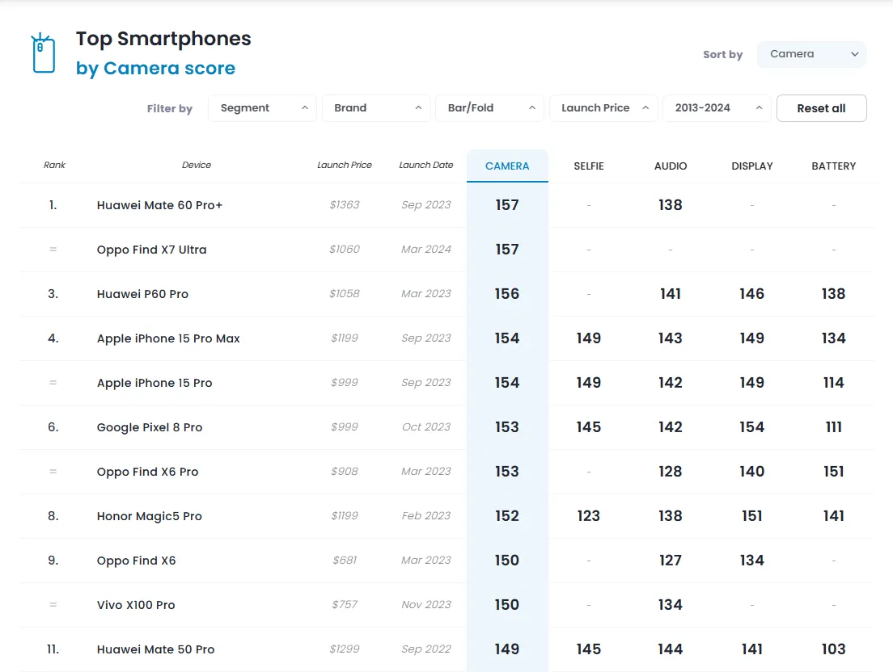Viewport: 893px width, 672px height.
Task: Open the 2013-2024 year range filter
Action: click(x=717, y=108)
